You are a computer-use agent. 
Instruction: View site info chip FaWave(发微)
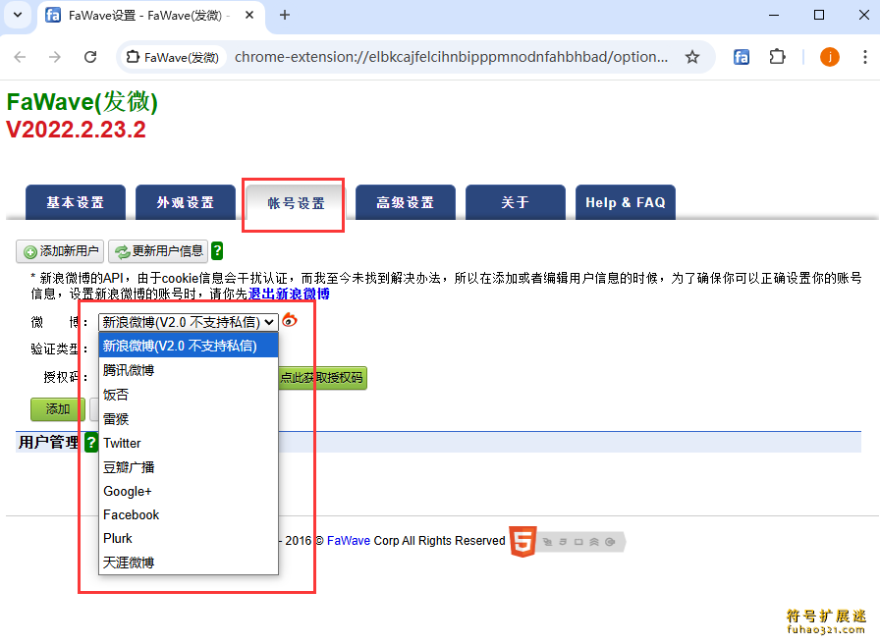(173, 57)
